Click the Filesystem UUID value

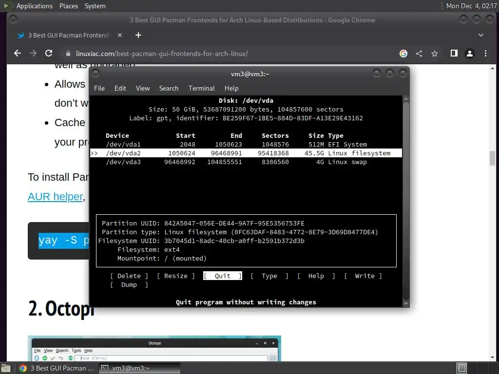234,241
